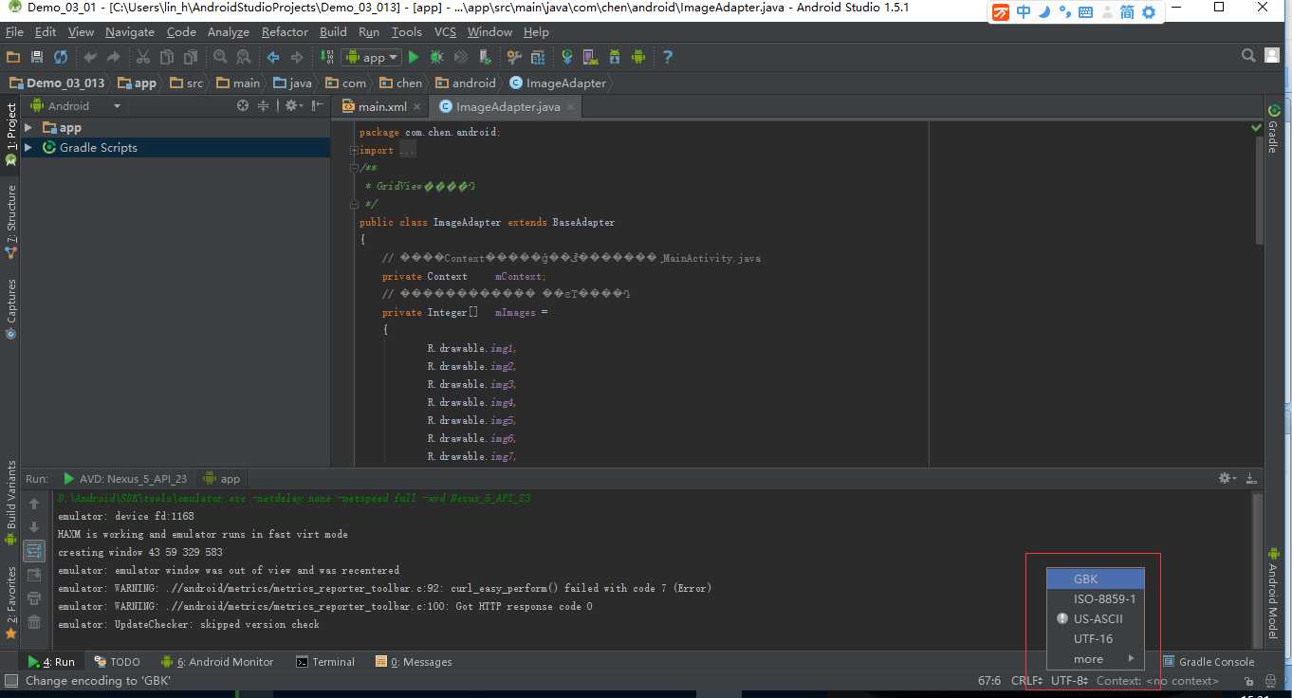Screen dimensions: 1292x698
Task: Click the Make Project build icon
Action: coord(326,57)
